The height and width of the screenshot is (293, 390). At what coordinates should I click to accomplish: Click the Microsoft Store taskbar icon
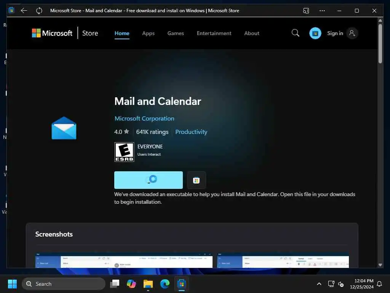pyautogui.click(x=182, y=284)
